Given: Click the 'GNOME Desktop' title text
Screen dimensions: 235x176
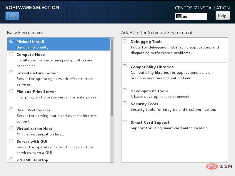Looking at the screenshot, I should coord(32,160).
